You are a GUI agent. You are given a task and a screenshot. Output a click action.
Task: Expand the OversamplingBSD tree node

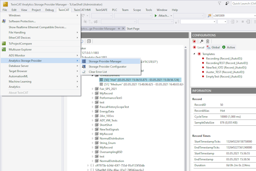click(x=93, y=152)
